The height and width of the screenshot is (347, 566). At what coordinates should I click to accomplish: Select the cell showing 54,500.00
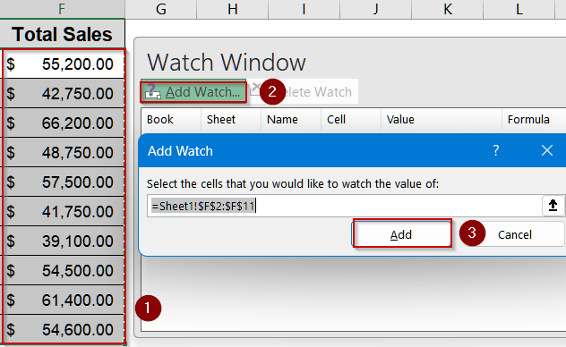[x=63, y=271]
